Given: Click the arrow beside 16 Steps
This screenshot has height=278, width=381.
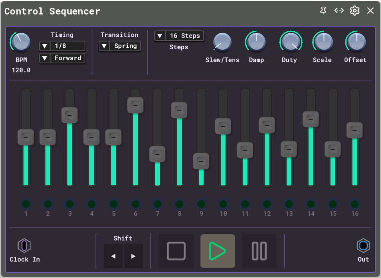Looking at the screenshot, I should tap(160, 36).
